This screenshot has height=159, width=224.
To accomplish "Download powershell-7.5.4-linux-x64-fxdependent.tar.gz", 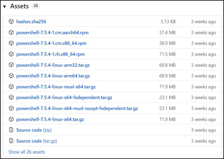I will coord(64,97).
